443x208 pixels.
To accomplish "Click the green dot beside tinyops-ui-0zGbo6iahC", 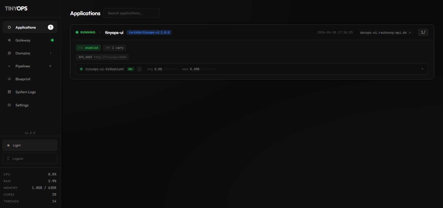I will point(81,69).
